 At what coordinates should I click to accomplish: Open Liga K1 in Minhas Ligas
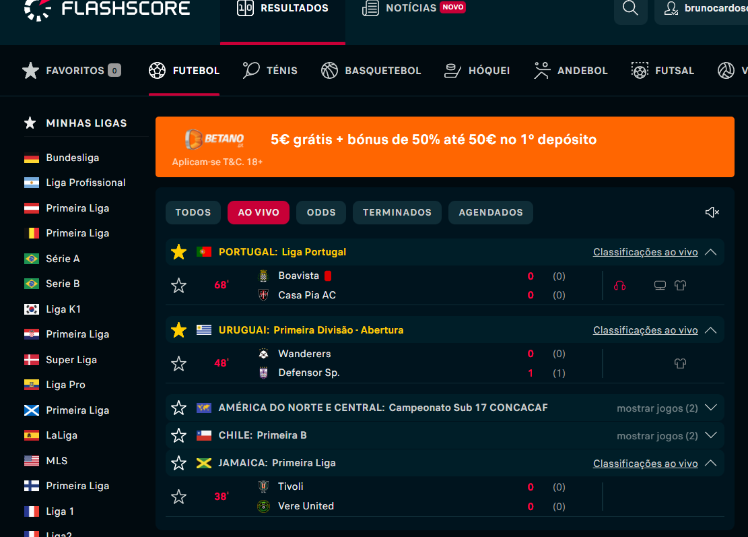pos(63,309)
